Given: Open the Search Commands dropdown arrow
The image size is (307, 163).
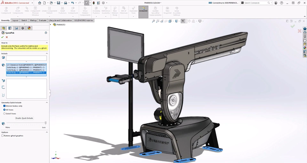Looking at the screenshot, I should click(272, 3).
